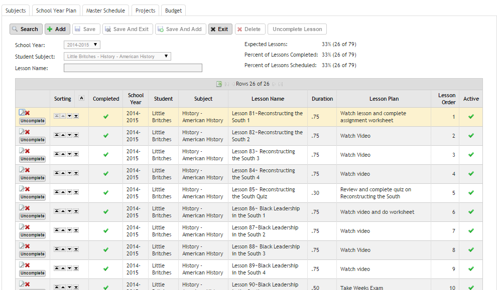Screen dimensions: 497x290
Task: Open the edit icon for Lesson 86 row
Action: (x=22, y=207)
